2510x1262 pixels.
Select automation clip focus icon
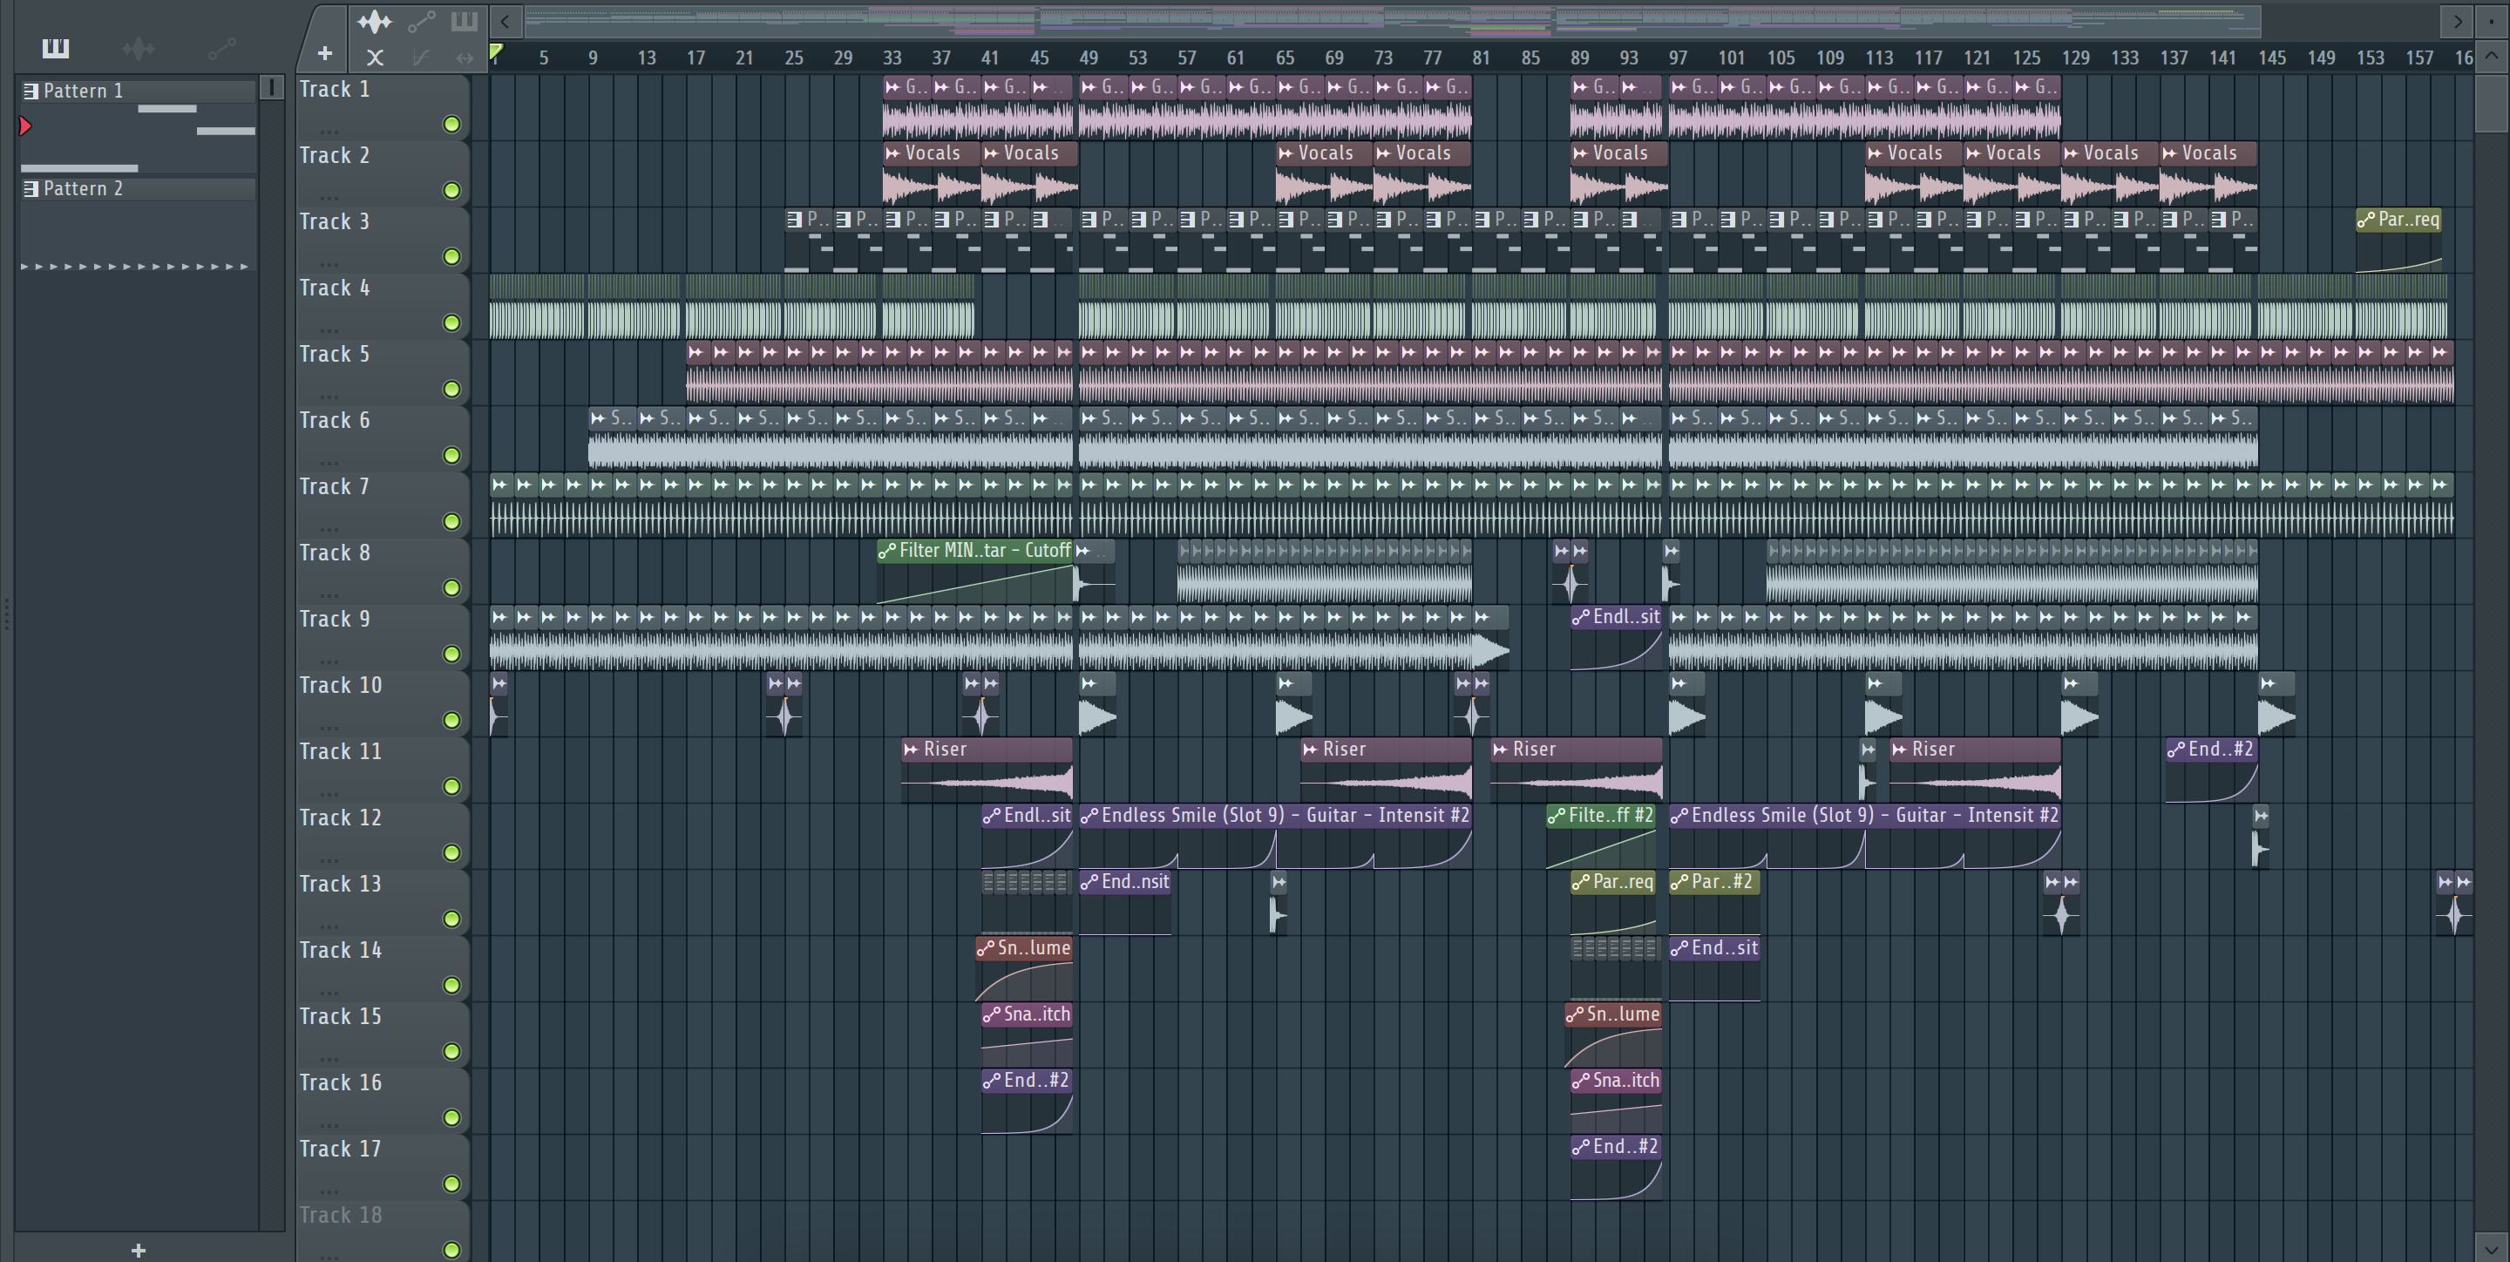click(421, 20)
